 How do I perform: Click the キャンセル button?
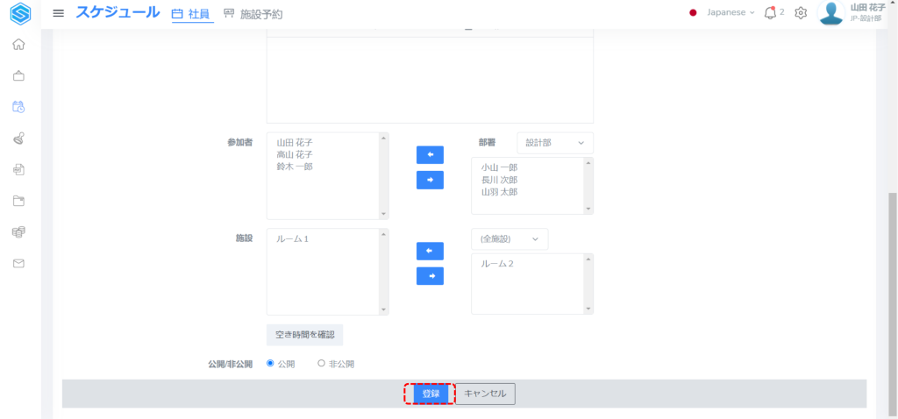pos(485,394)
